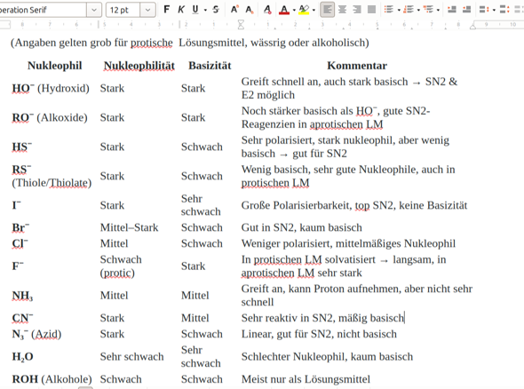The height and width of the screenshot is (389, 524).
Task: Click the Basizität column header
Action: pos(210,66)
